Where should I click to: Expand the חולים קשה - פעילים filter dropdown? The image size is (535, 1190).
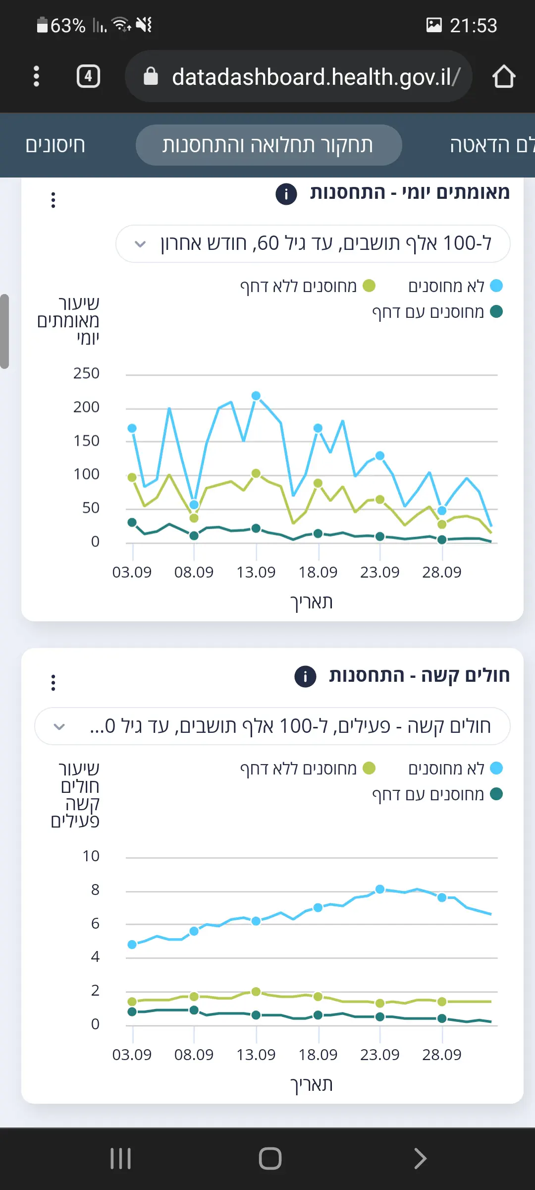point(272,726)
